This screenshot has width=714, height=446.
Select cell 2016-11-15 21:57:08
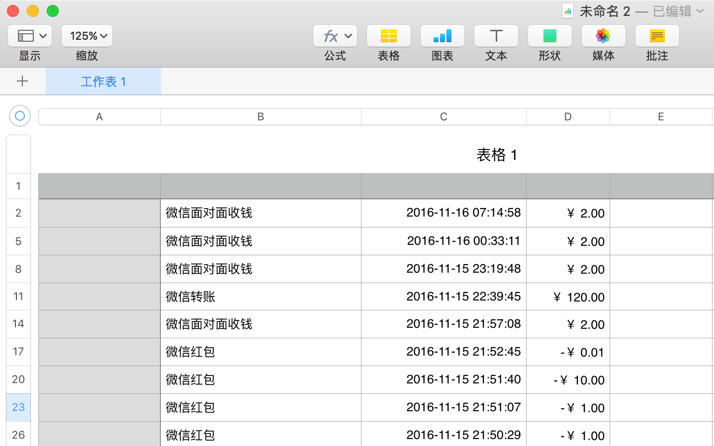coord(444,324)
